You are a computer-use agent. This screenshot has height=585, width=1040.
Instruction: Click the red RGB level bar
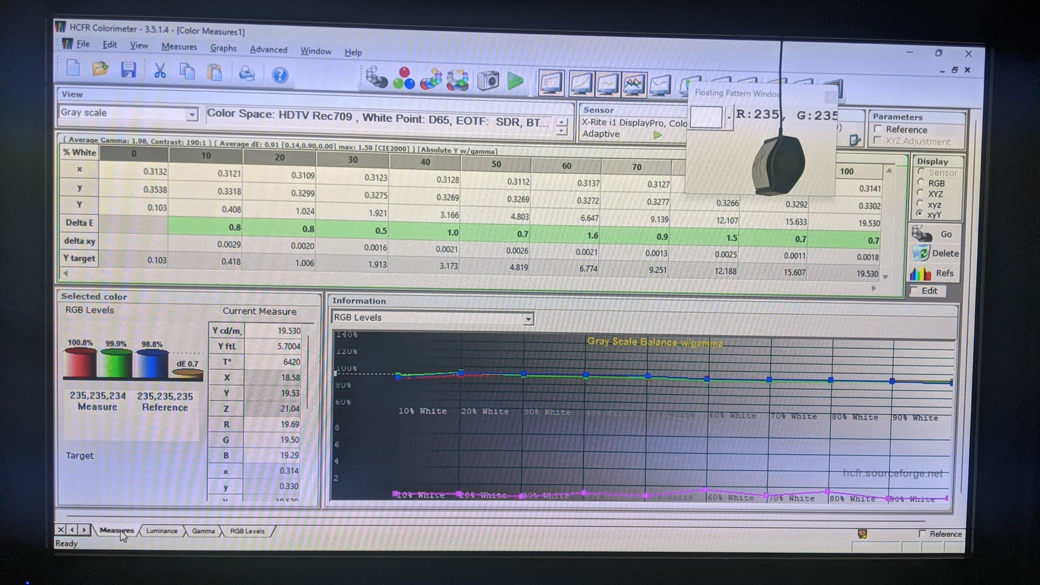tap(80, 363)
